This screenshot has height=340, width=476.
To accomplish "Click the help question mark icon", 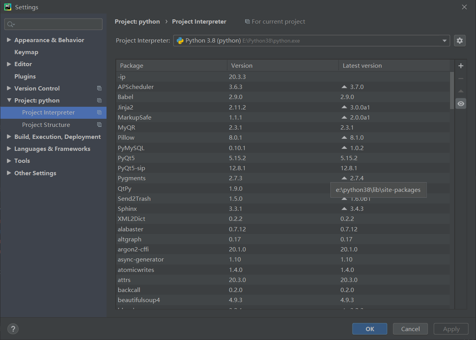I will click(x=13, y=329).
